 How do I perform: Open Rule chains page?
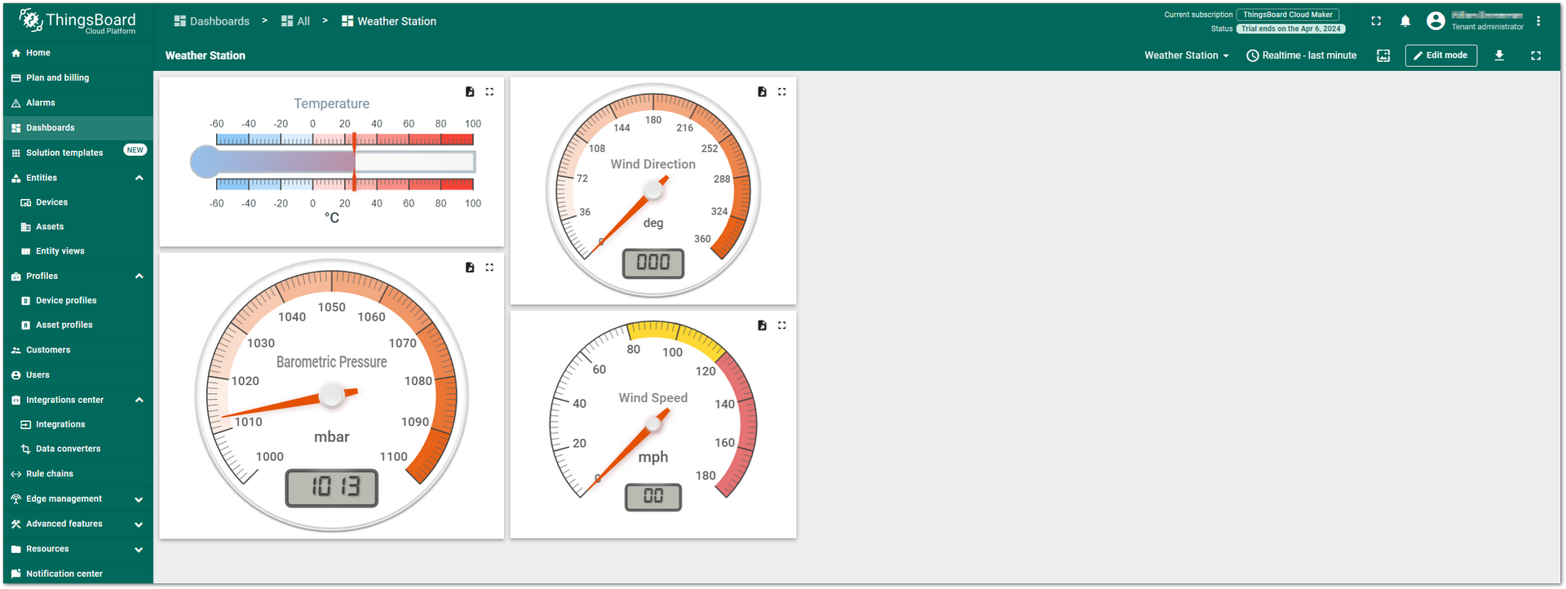point(77,474)
